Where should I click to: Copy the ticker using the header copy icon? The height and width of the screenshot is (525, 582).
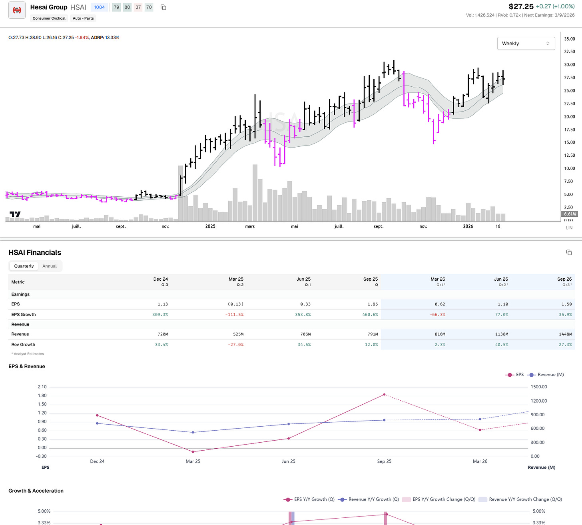point(163,7)
